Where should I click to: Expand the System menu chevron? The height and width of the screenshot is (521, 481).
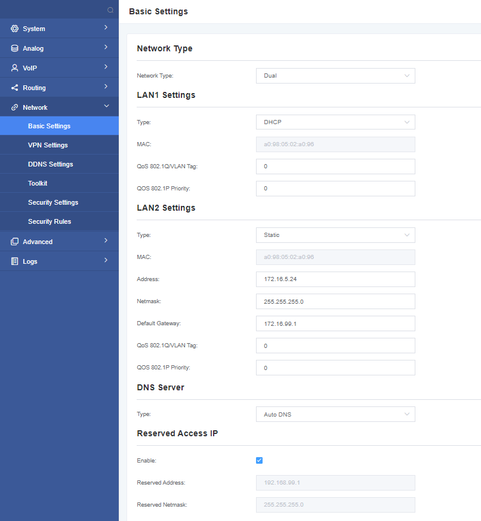[x=106, y=27]
